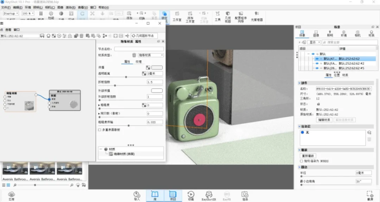Adjust the 折射指数 slider
The height and width of the screenshot is (202, 380).
[114, 86]
